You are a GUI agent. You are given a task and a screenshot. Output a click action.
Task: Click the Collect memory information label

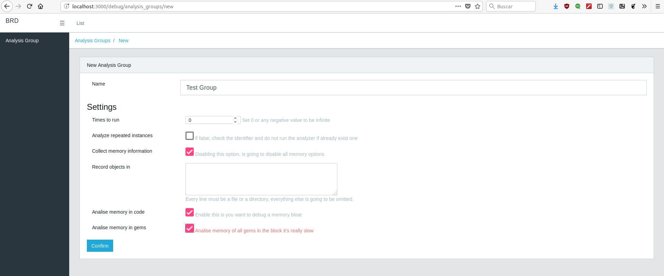[x=122, y=151]
